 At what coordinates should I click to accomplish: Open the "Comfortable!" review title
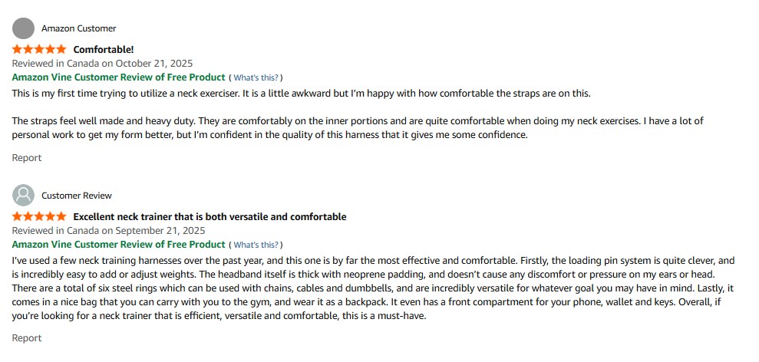point(104,50)
